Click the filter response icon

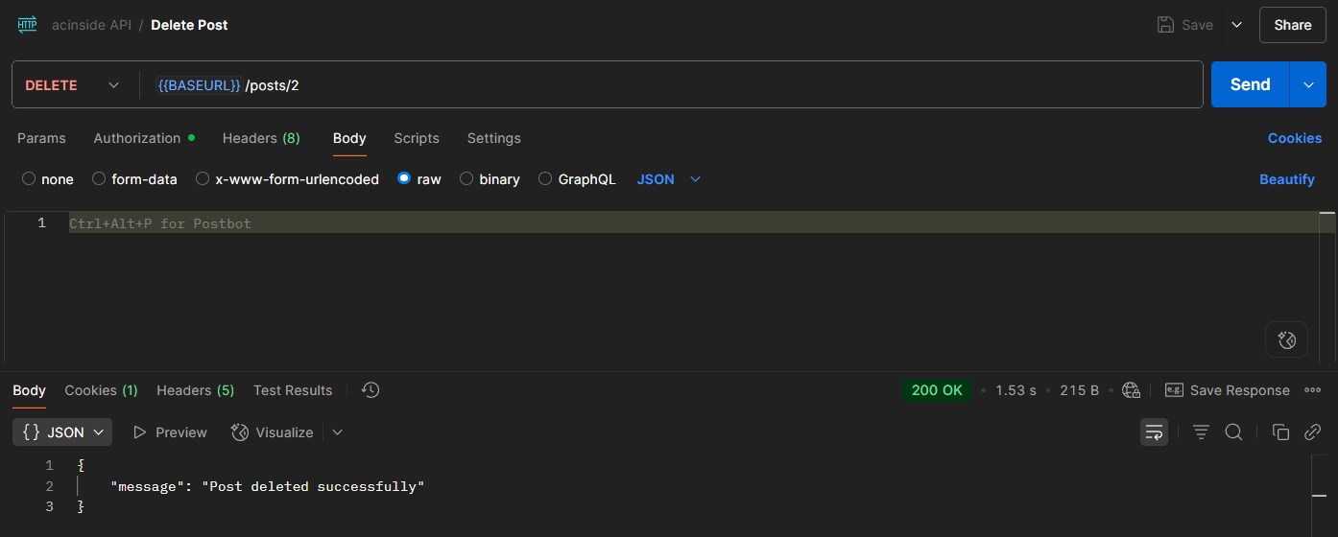point(1201,432)
